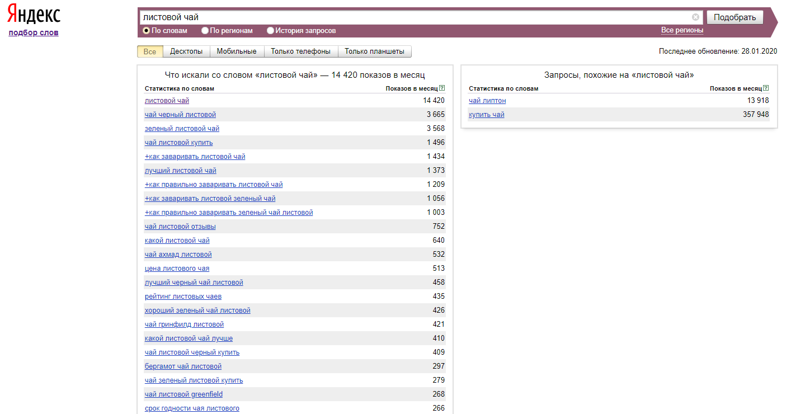The height and width of the screenshot is (414, 805).
Task: Open the 'какой листовой чай лучше' link
Action: [189, 338]
